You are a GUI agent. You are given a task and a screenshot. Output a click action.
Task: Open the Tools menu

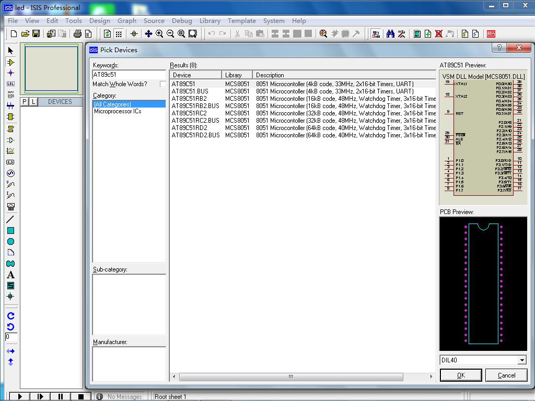coord(74,21)
